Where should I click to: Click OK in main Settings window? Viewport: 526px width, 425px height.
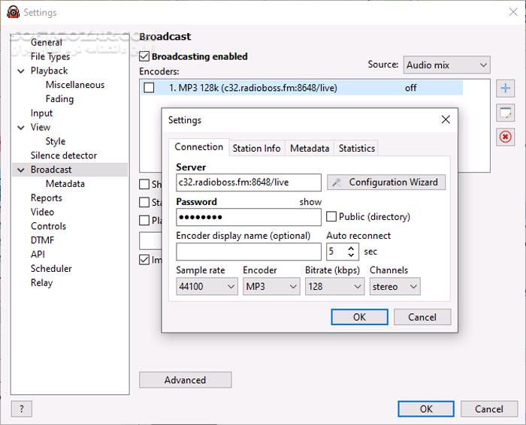click(x=426, y=409)
